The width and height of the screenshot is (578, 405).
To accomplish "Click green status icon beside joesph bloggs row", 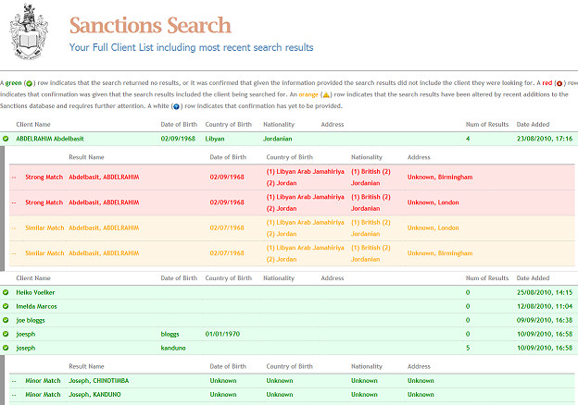I will 6,334.
